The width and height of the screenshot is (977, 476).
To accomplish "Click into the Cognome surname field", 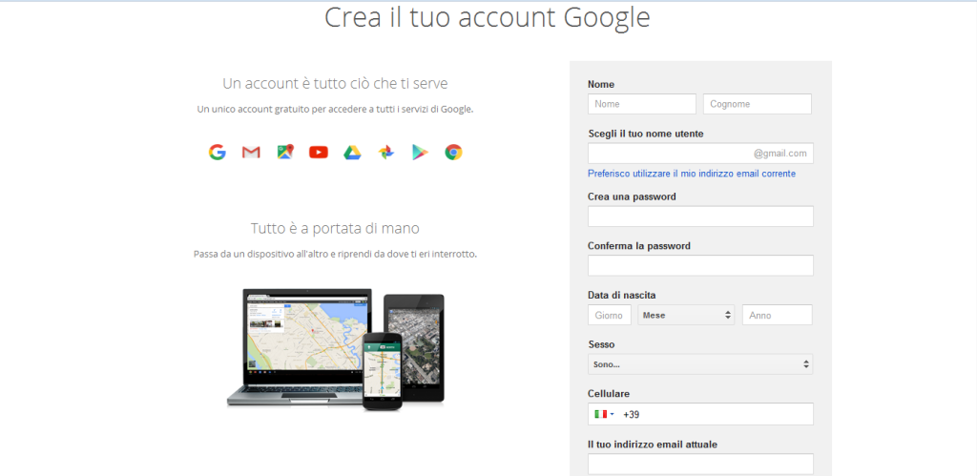I will [x=757, y=104].
